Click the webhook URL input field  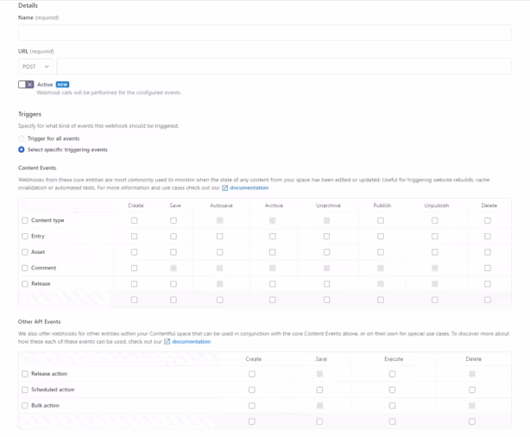coord(284,66)
